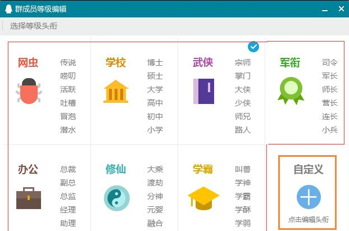349x231 pixels.
Task: Click the 分神 level in 修仙
Action: (x=155, y=196)
